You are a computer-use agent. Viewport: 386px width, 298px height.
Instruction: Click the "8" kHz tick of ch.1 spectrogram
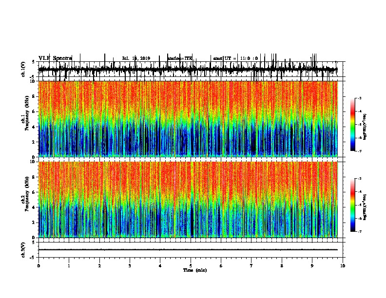tap(34, 96)
